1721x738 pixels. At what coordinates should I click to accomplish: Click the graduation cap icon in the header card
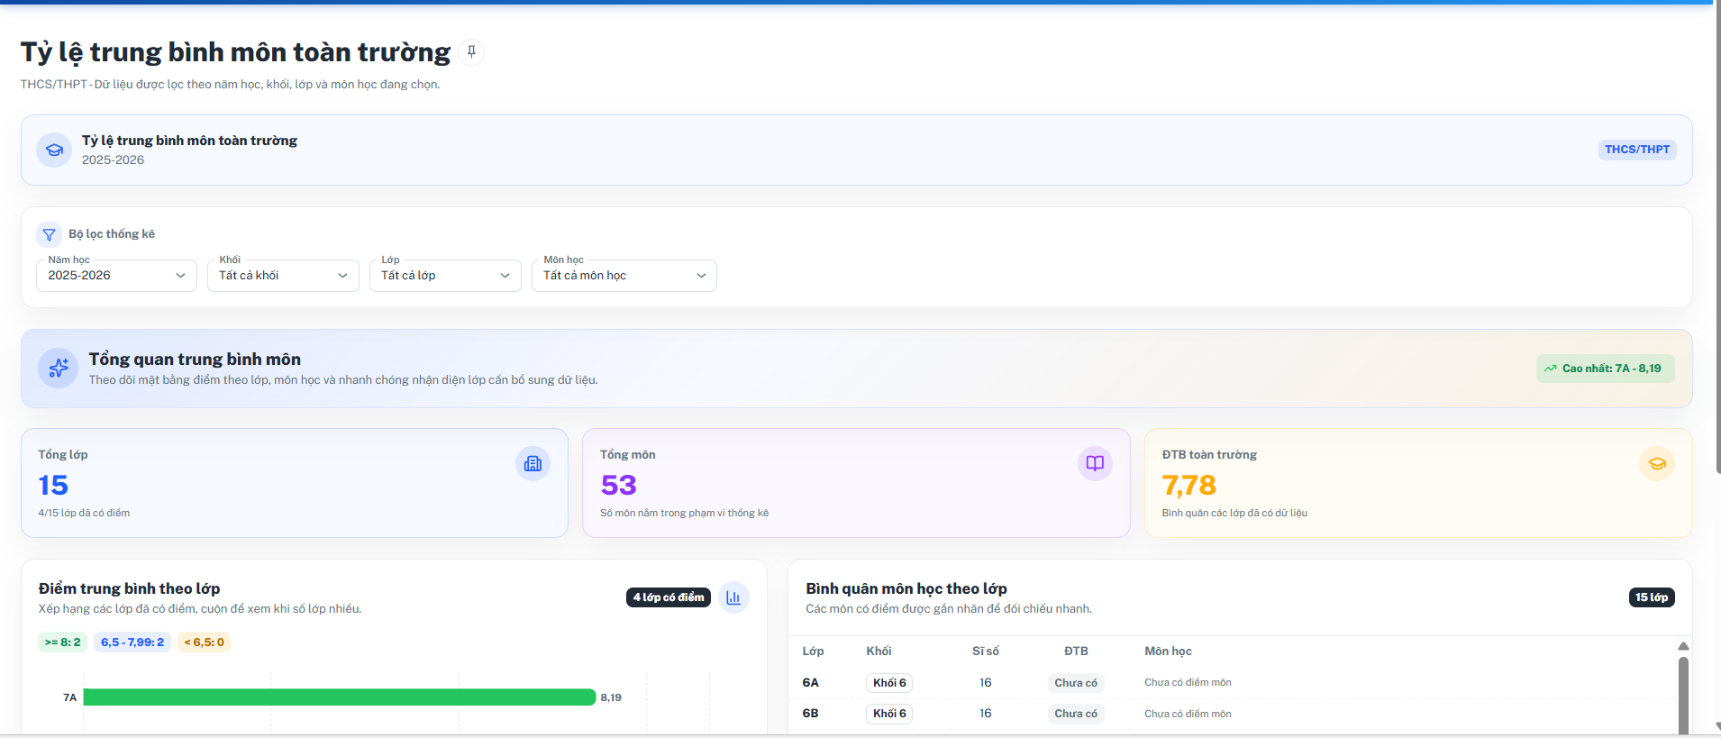point(54,150)
